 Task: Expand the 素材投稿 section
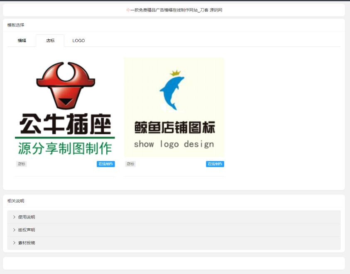pos(174,243)
